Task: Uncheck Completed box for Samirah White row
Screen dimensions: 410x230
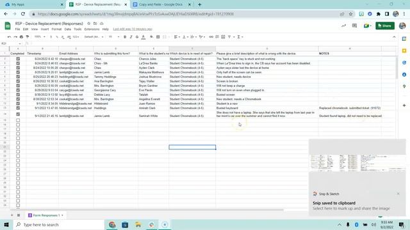Action: 18,114
